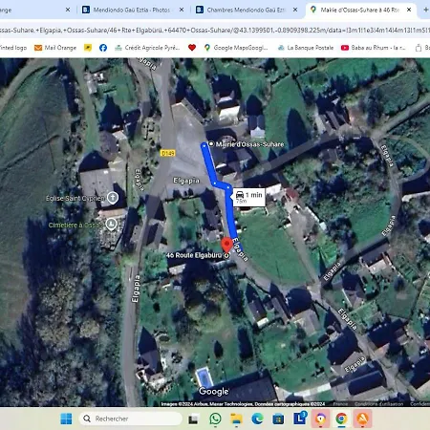Screen dimensions: 430x430
Task: Close the Mairie d'Ossas-Suhare tab
Action: (409, 10)
